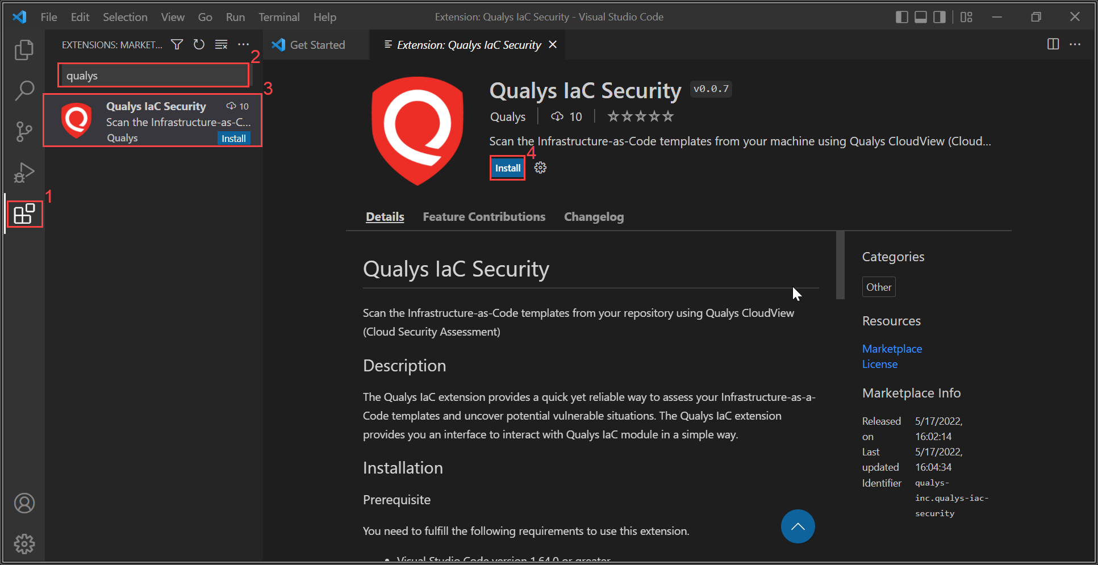Focus the extensions search box containing qualys
Screen dimensions: 1098x565
tap(153, 76)
